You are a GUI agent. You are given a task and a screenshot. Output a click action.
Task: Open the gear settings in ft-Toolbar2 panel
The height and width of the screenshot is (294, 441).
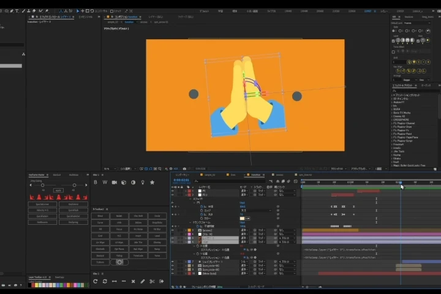tap(119, 262)
